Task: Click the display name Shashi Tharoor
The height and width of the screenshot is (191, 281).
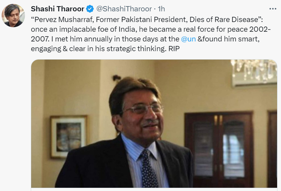Action: click(x=57, y=9)
